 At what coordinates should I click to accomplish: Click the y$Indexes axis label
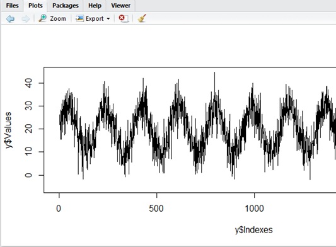[x=253, y=230]
